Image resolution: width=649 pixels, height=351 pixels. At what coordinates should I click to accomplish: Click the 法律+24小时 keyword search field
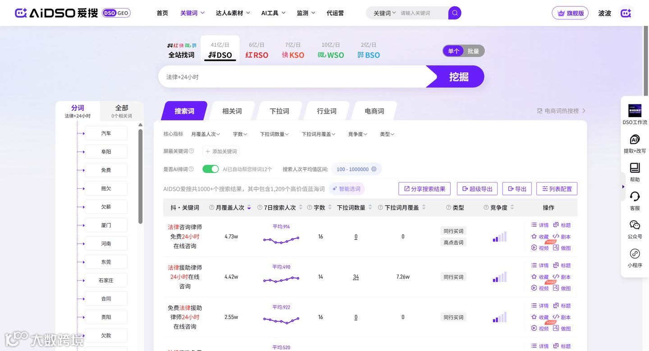click(x=292, y=77)
